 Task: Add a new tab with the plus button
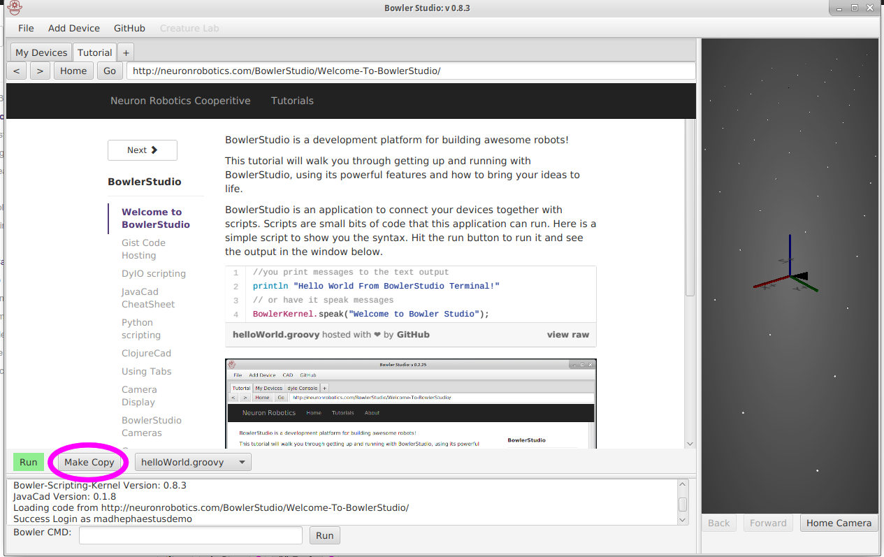coord(125,52)
